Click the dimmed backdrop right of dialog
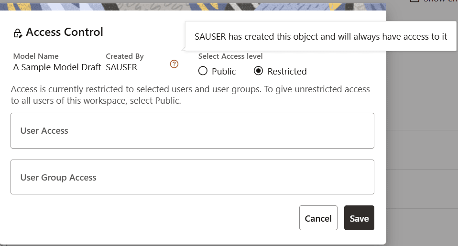458x246 pixels. point(422,143)
